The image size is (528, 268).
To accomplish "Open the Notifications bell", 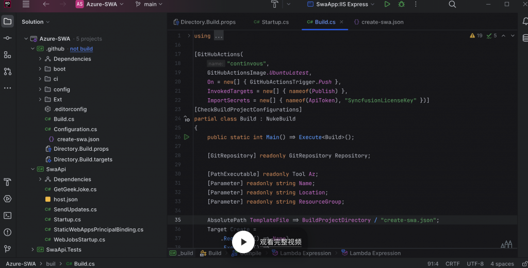I will coord(525,22).
